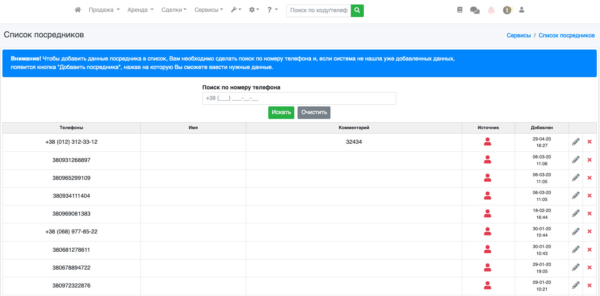Expand the Продажа dropdown menu
Viewport: 600px width, 296px height.
tap(104, 10)
